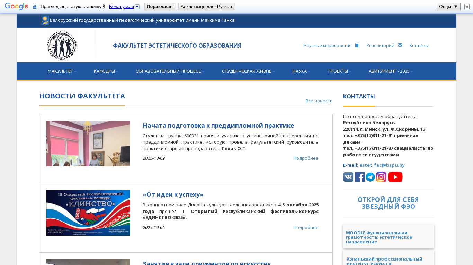The image size is (473, 265).
Task: Expand the ПРОЕКТЫ menu caret
Action: pos(350,72)
